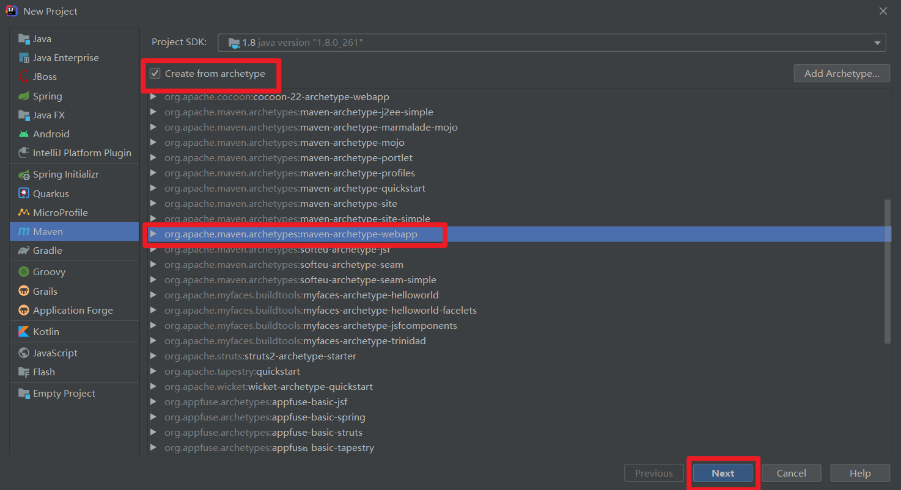Expand appfuse-basic-spring node
Viewport: 901px width, 490px height.
(153, 417)
